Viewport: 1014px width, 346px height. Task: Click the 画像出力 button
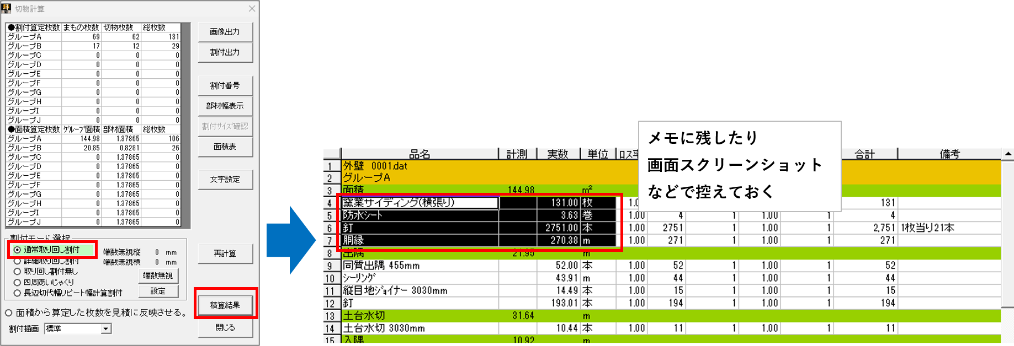click(x=225, y=31)
